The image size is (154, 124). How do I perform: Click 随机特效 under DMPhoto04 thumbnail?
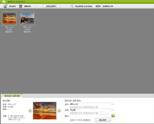tap(27, 32)
